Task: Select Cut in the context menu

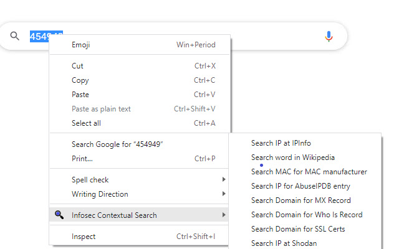Action: (77, 66)
